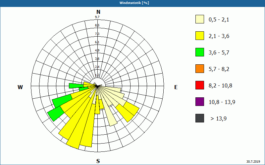
Task: Click the legend label "3,6 - 5,7"
Action: pyautogui.click(x=219, y=53)
